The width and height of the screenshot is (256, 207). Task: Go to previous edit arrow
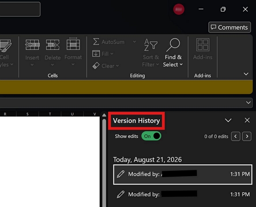coord(235,136)
